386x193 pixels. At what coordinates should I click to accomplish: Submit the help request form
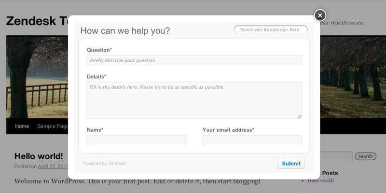click(291, 164)
